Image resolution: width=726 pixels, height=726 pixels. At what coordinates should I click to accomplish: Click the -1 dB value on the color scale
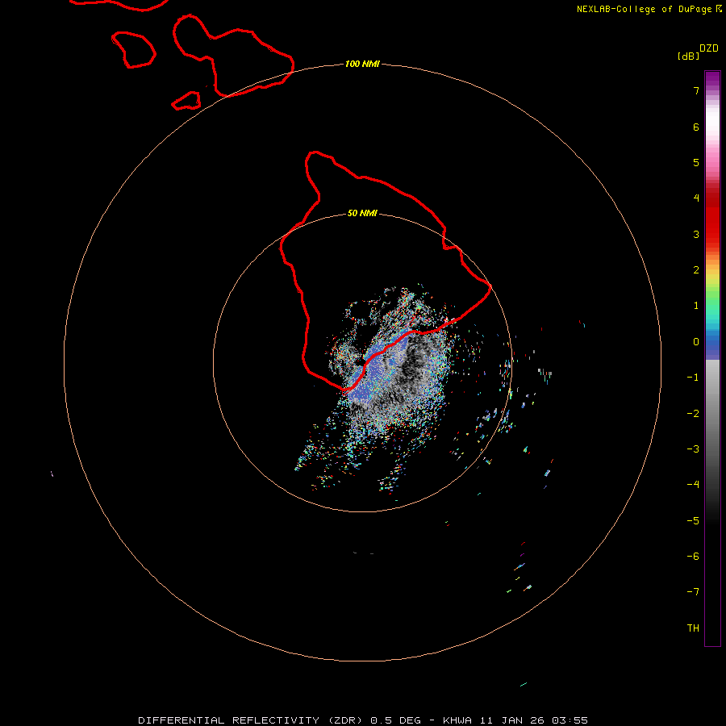tap(693, 378)
